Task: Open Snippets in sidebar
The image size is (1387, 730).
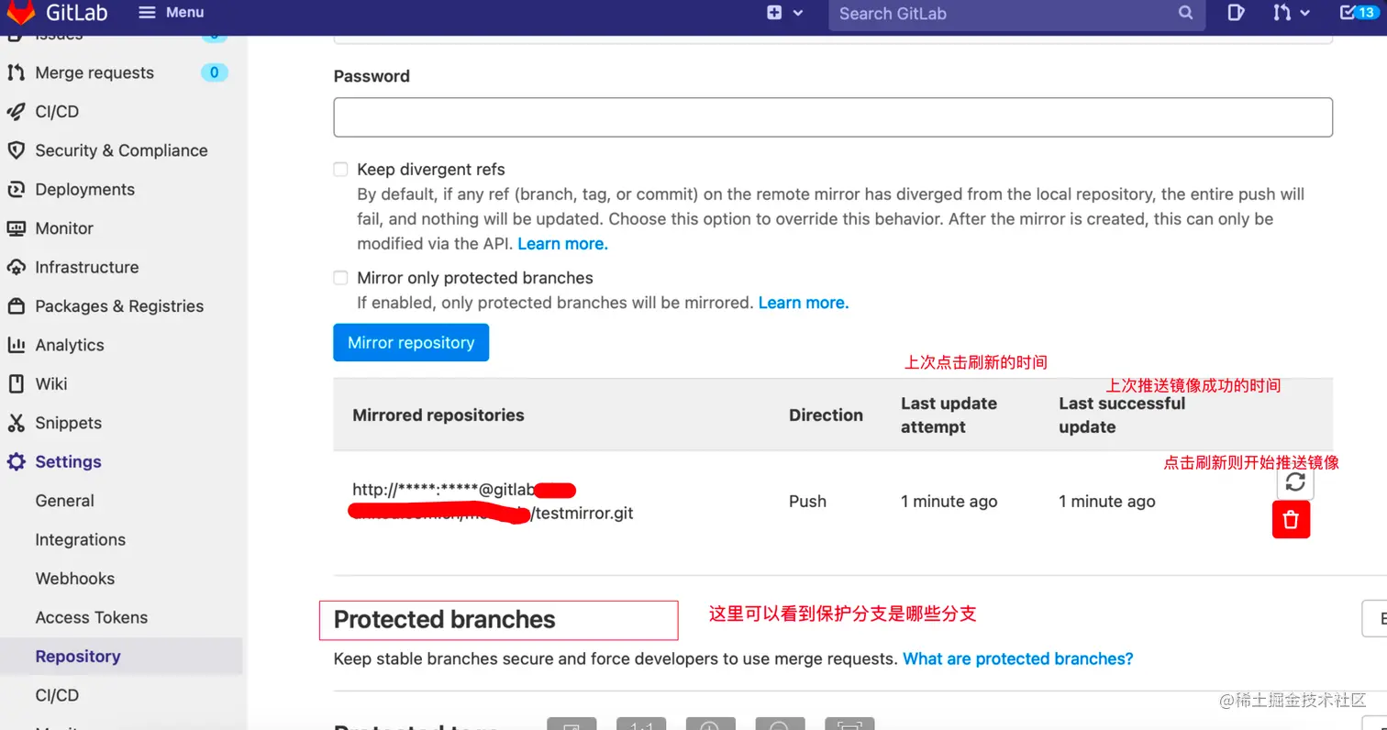Action: (x=68, y=423)
